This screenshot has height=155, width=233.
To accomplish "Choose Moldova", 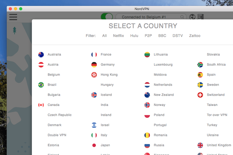I will coord(160,75).
